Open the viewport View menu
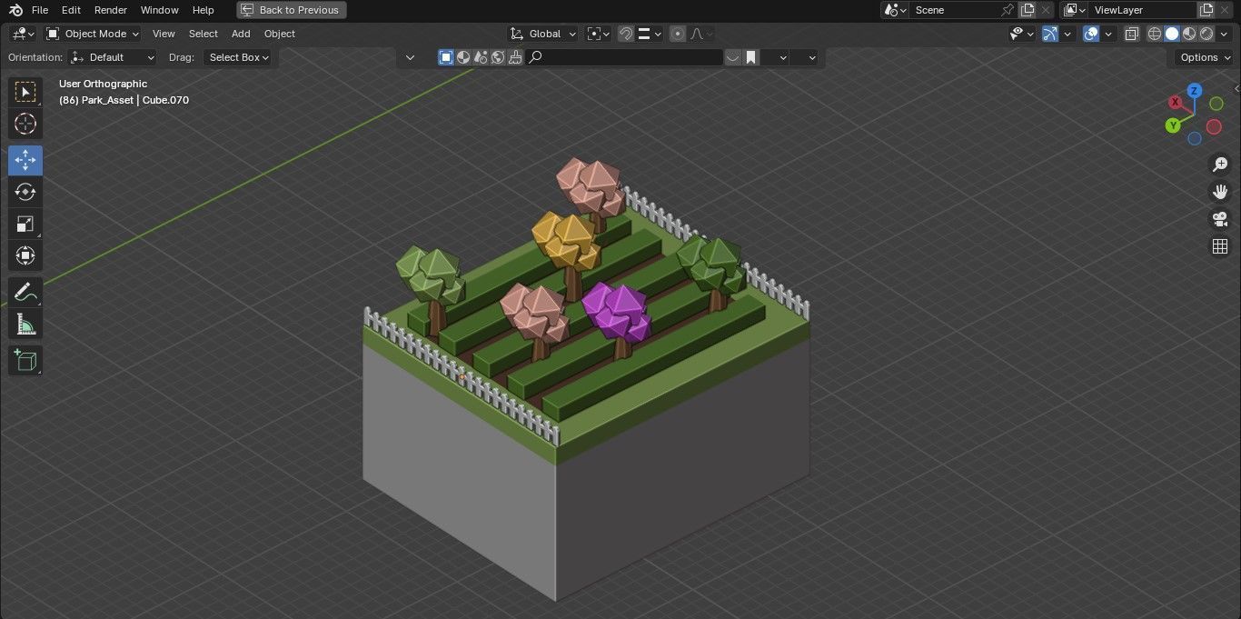The image size is (1241, 619). click(x=164, y=34)
